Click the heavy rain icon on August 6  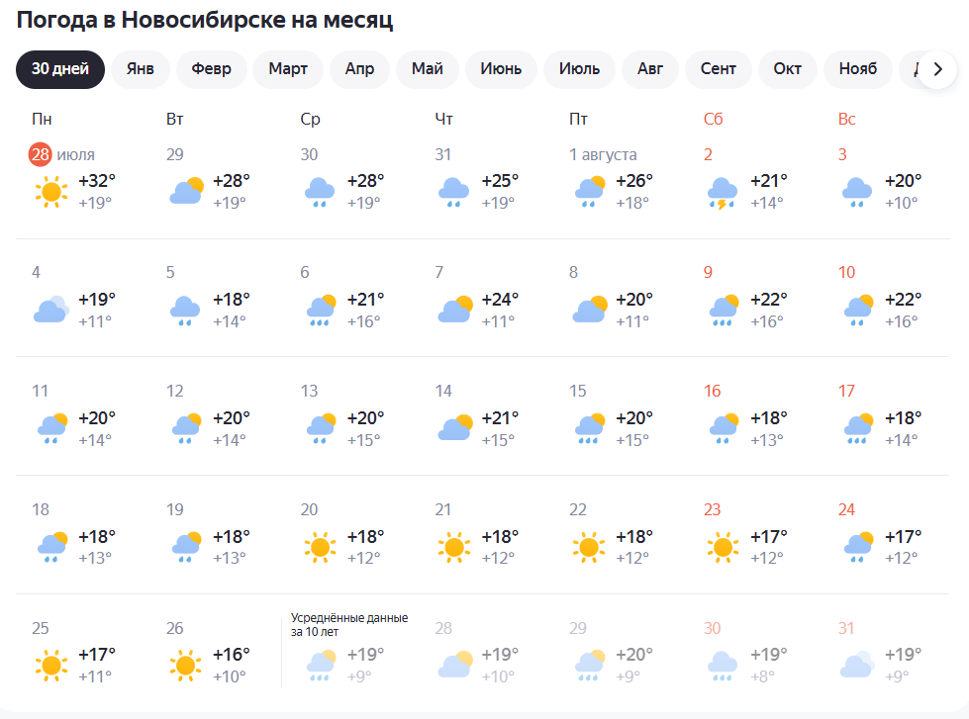coord(322,311)
